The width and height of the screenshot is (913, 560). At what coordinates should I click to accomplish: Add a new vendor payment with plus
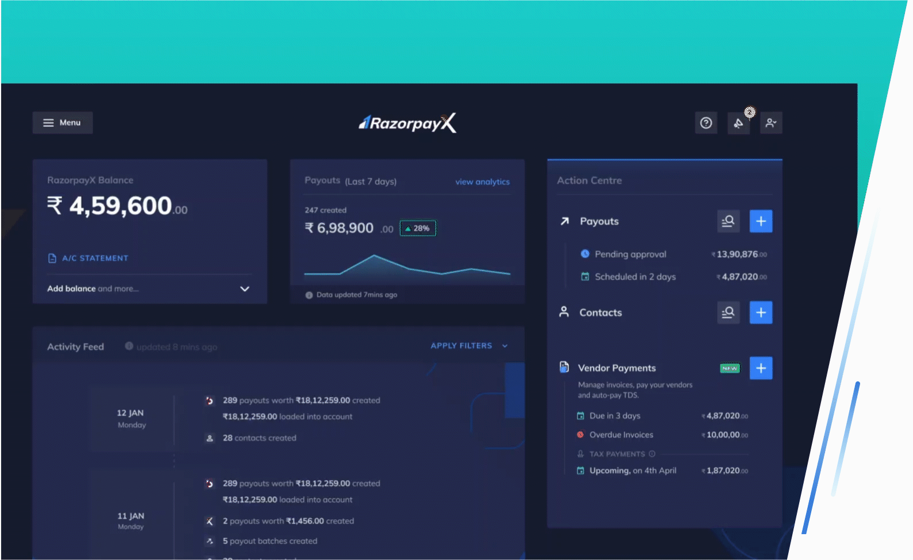pos(761,368)
